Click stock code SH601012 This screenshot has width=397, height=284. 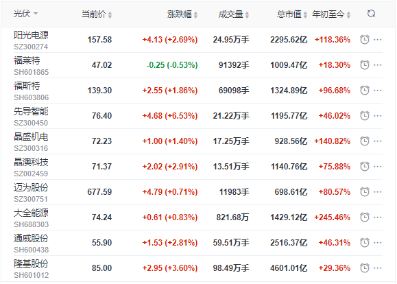(x=31, y=275)
